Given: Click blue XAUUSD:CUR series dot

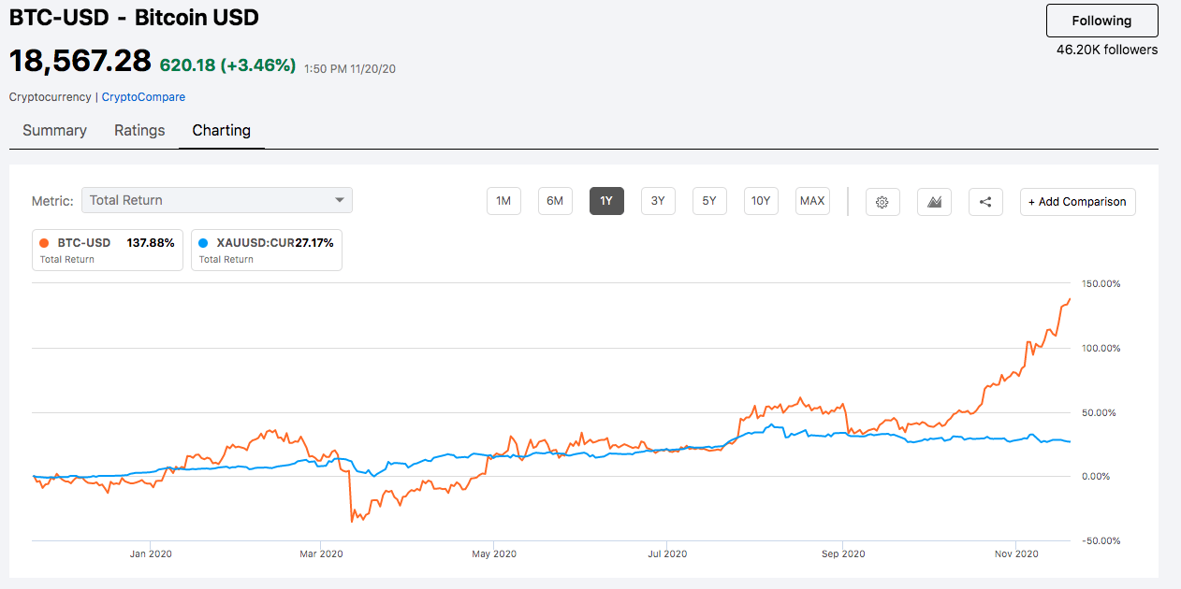Looking at the screenshot, I should pos(203,243).
